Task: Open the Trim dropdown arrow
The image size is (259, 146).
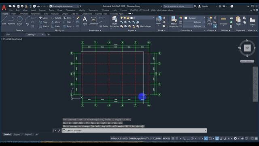Action: [x=73, y=18]
